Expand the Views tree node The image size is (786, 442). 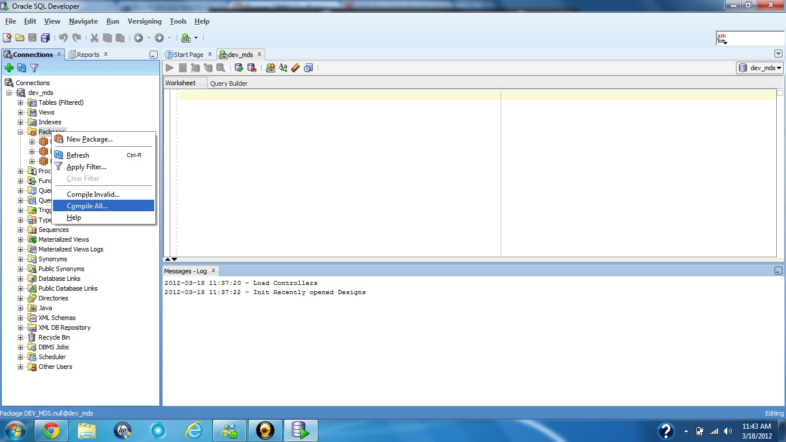(x=21, y=112)
